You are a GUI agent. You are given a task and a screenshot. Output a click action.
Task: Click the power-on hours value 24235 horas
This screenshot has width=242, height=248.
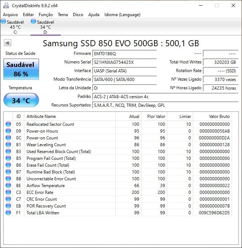pyautogui.click(x=221, y=88)
